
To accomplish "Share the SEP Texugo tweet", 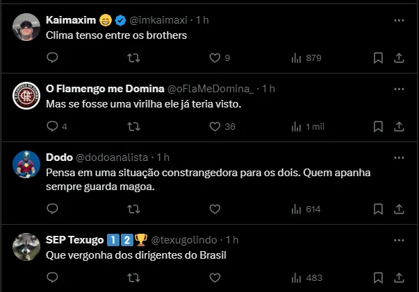I will pos(399,277).
